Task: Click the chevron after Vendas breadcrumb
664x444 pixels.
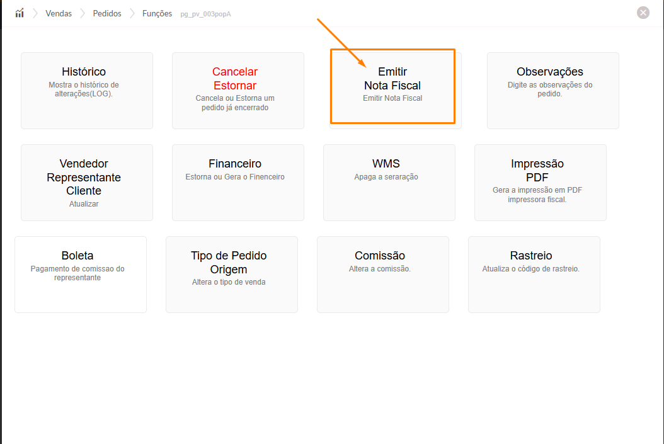Action: [83, 13]
